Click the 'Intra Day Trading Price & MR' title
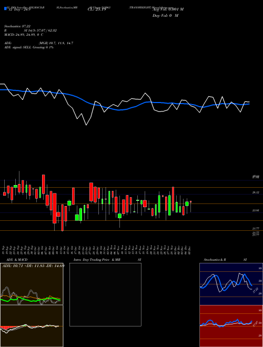Image resolution: width=263 pixels, height=347 pixels. click(97, 260)
